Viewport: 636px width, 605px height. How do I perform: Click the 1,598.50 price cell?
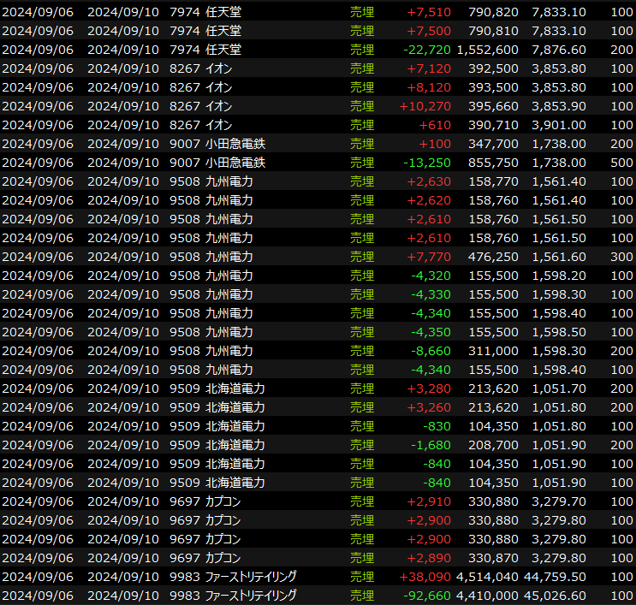click(559, 332)
